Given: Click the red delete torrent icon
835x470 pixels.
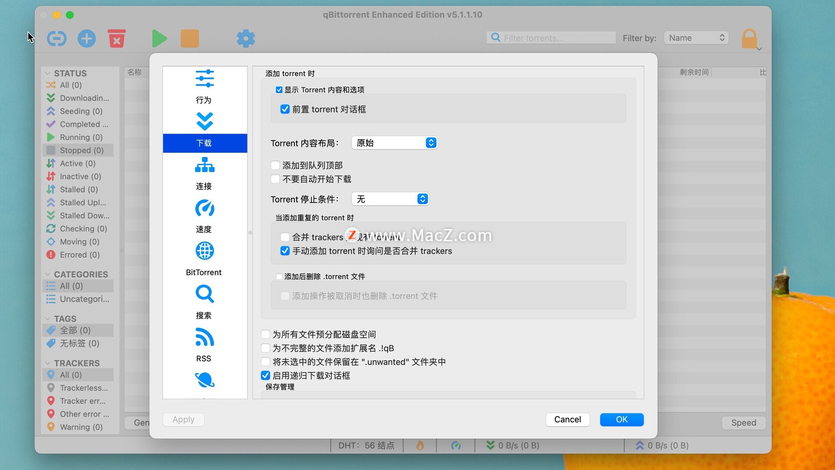Looking at the screenshot, I should click(117, 39).
